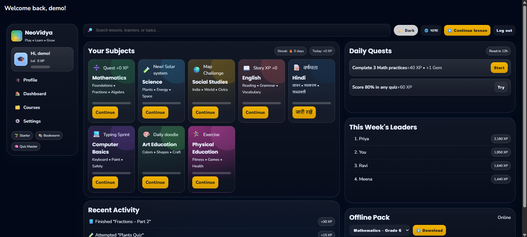Screen dimensions: 527x237
Task: Open Courses in the sidebar
Action: coord(32,108)
